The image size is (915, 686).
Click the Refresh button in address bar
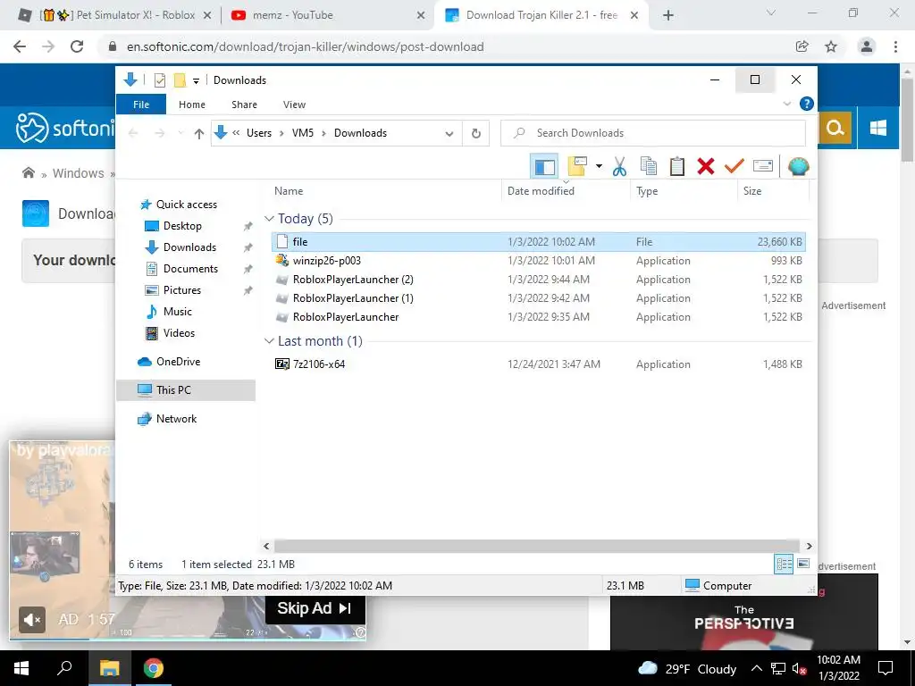[476, 134]
